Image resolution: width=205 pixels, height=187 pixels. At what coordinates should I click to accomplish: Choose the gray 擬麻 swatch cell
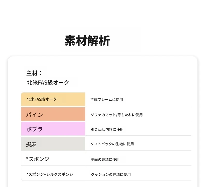(x=53, y=144)
